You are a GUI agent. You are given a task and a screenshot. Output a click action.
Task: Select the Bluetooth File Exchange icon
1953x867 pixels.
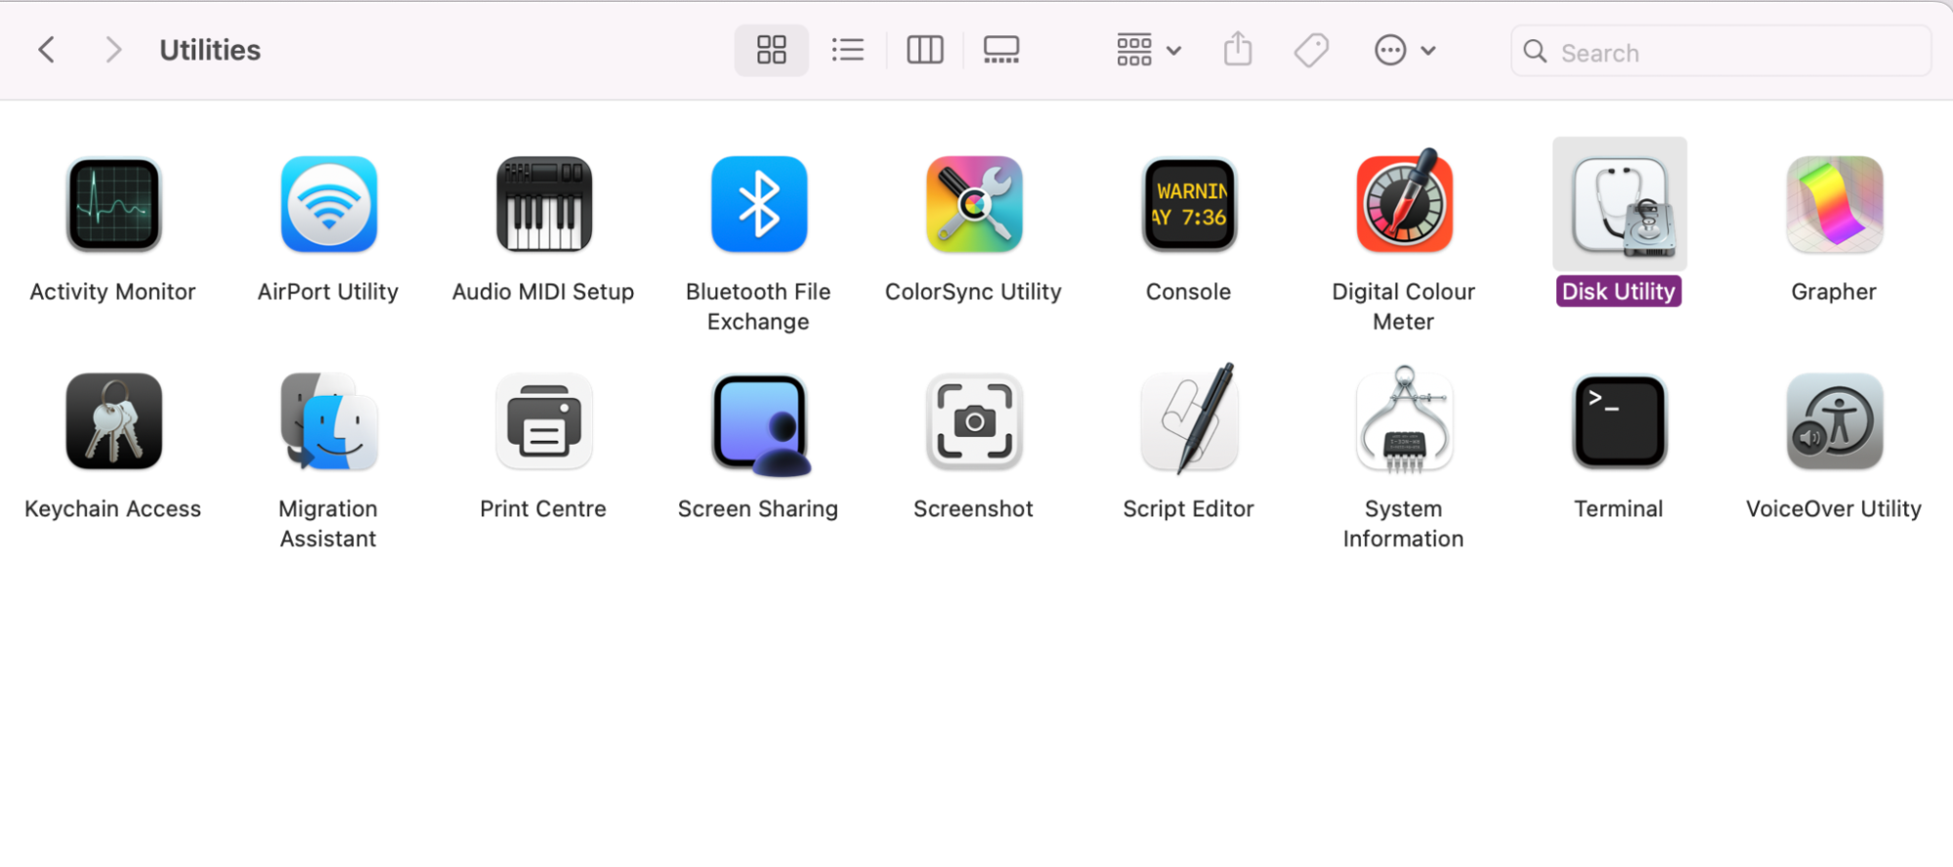coord(759,204)
